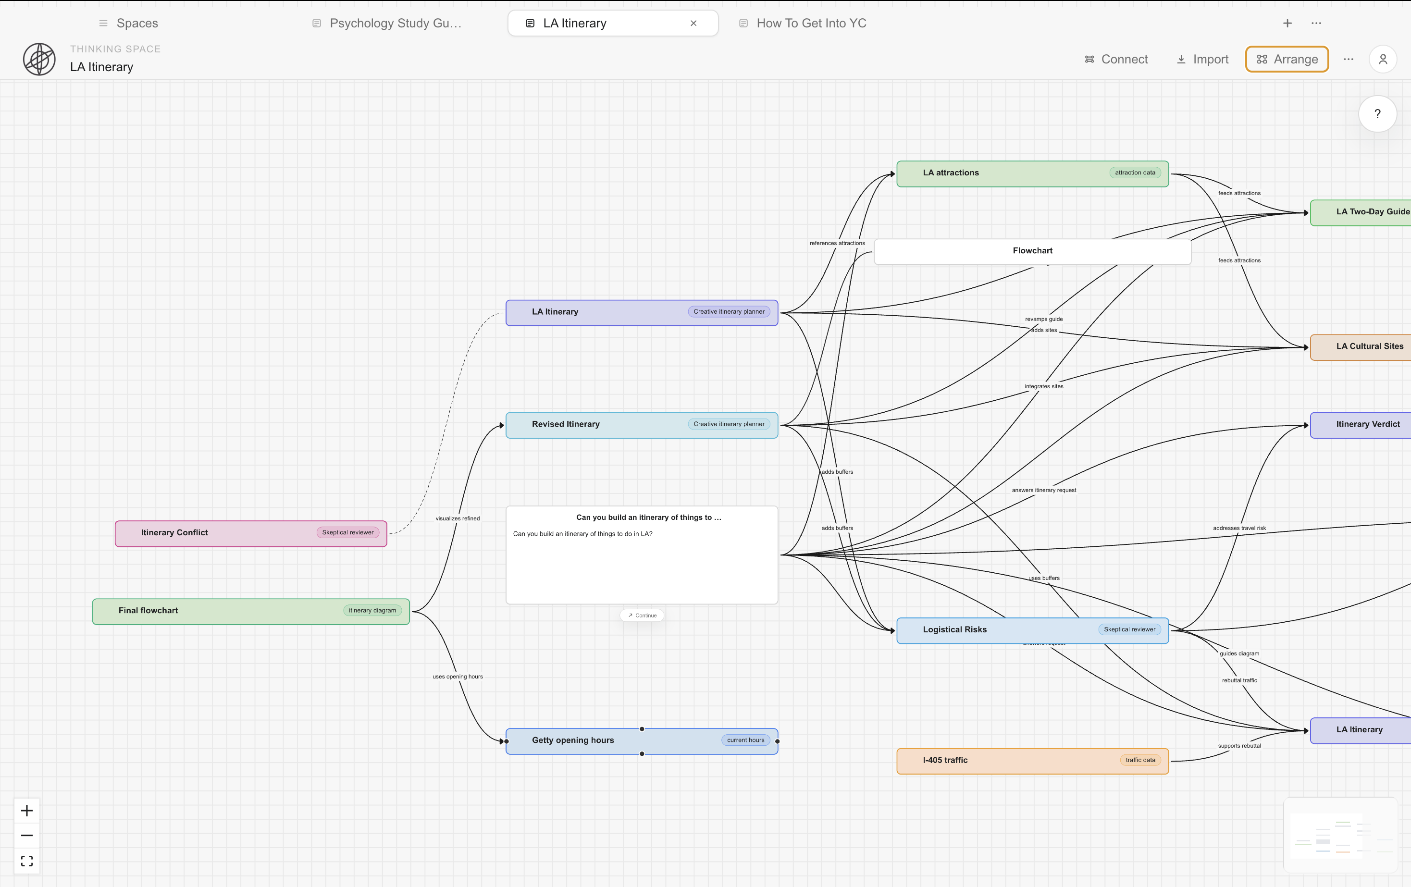Click the Import button
1411x887 pixels.
coord(1202,59)
